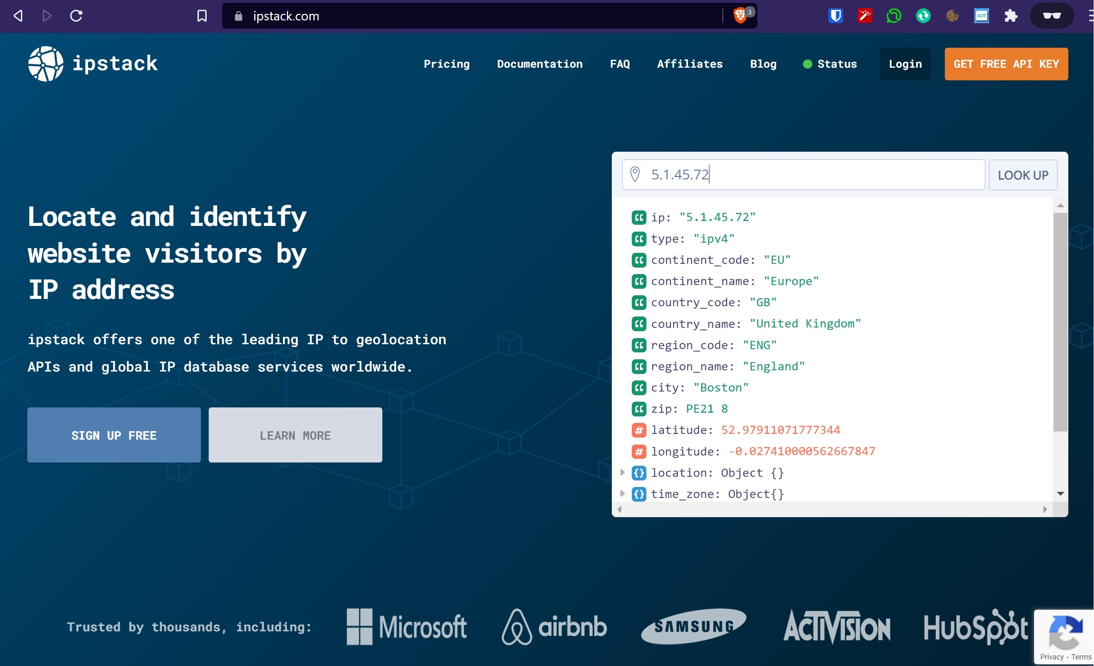Open the Affiliates nav item
Screen dimensions: 1094x666
pos(690,64)
